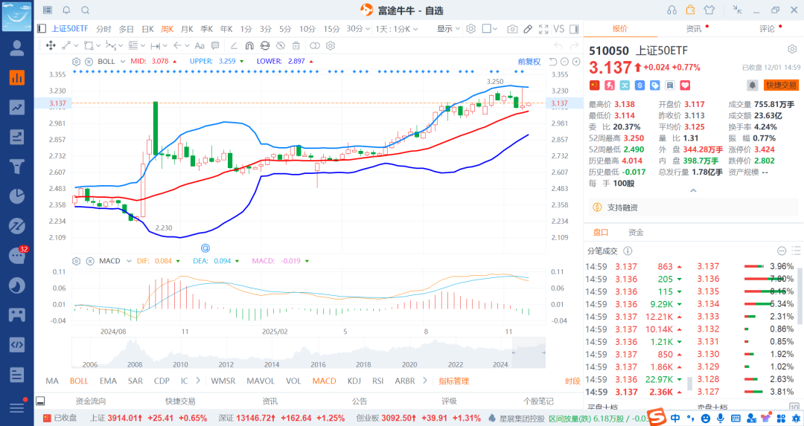Hide all drawings with the crossed-eye icon
This screenshot has height=426, width=804.
[x=281, y=45]
